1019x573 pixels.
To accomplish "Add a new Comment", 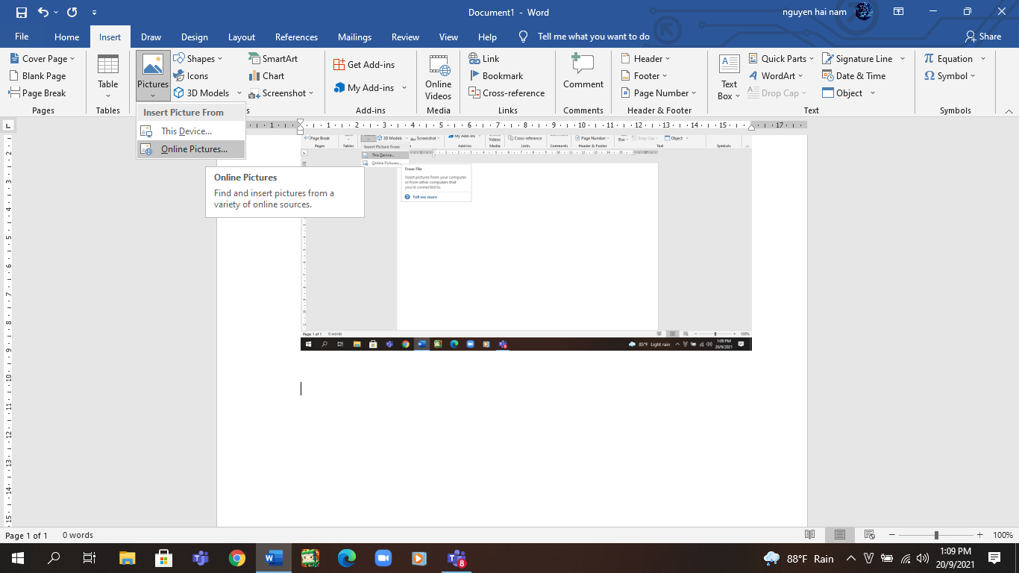I will click(583, 72).
